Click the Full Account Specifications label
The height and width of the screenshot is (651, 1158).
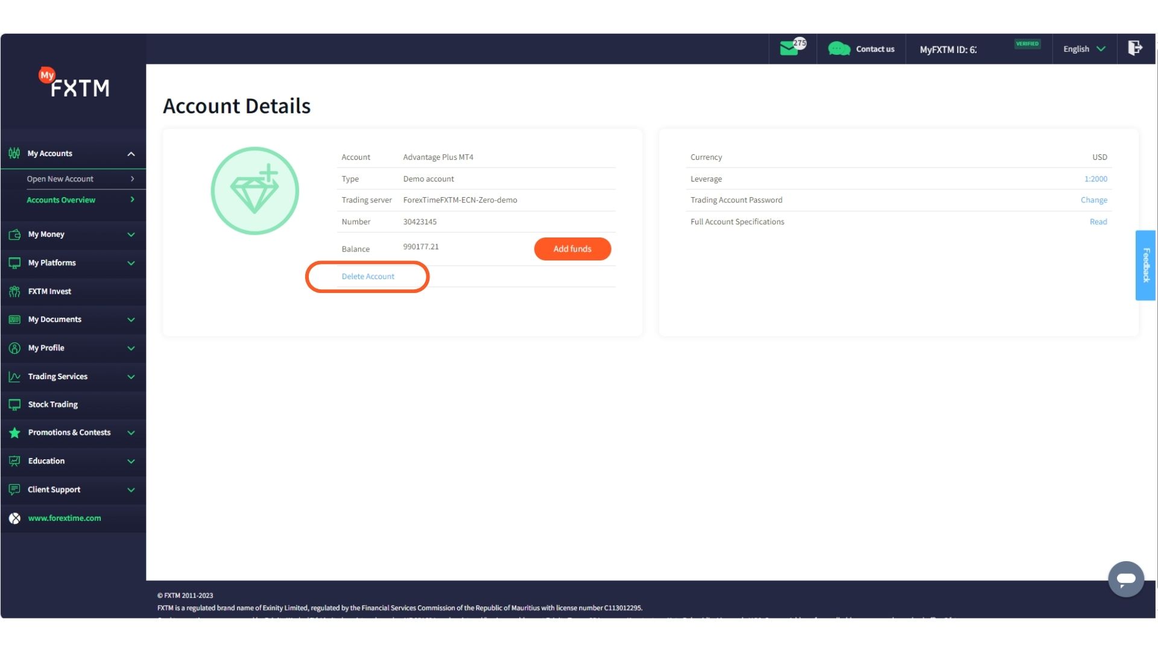[x=737, y=222]
